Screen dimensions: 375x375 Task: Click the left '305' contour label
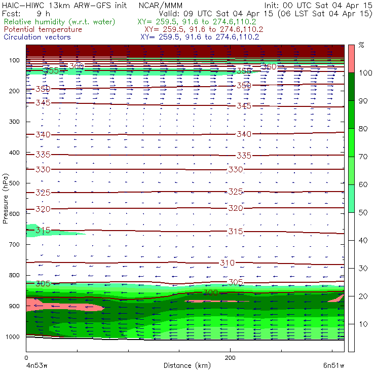43,284
